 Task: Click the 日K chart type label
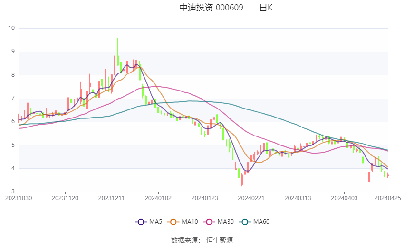(266, 8)
